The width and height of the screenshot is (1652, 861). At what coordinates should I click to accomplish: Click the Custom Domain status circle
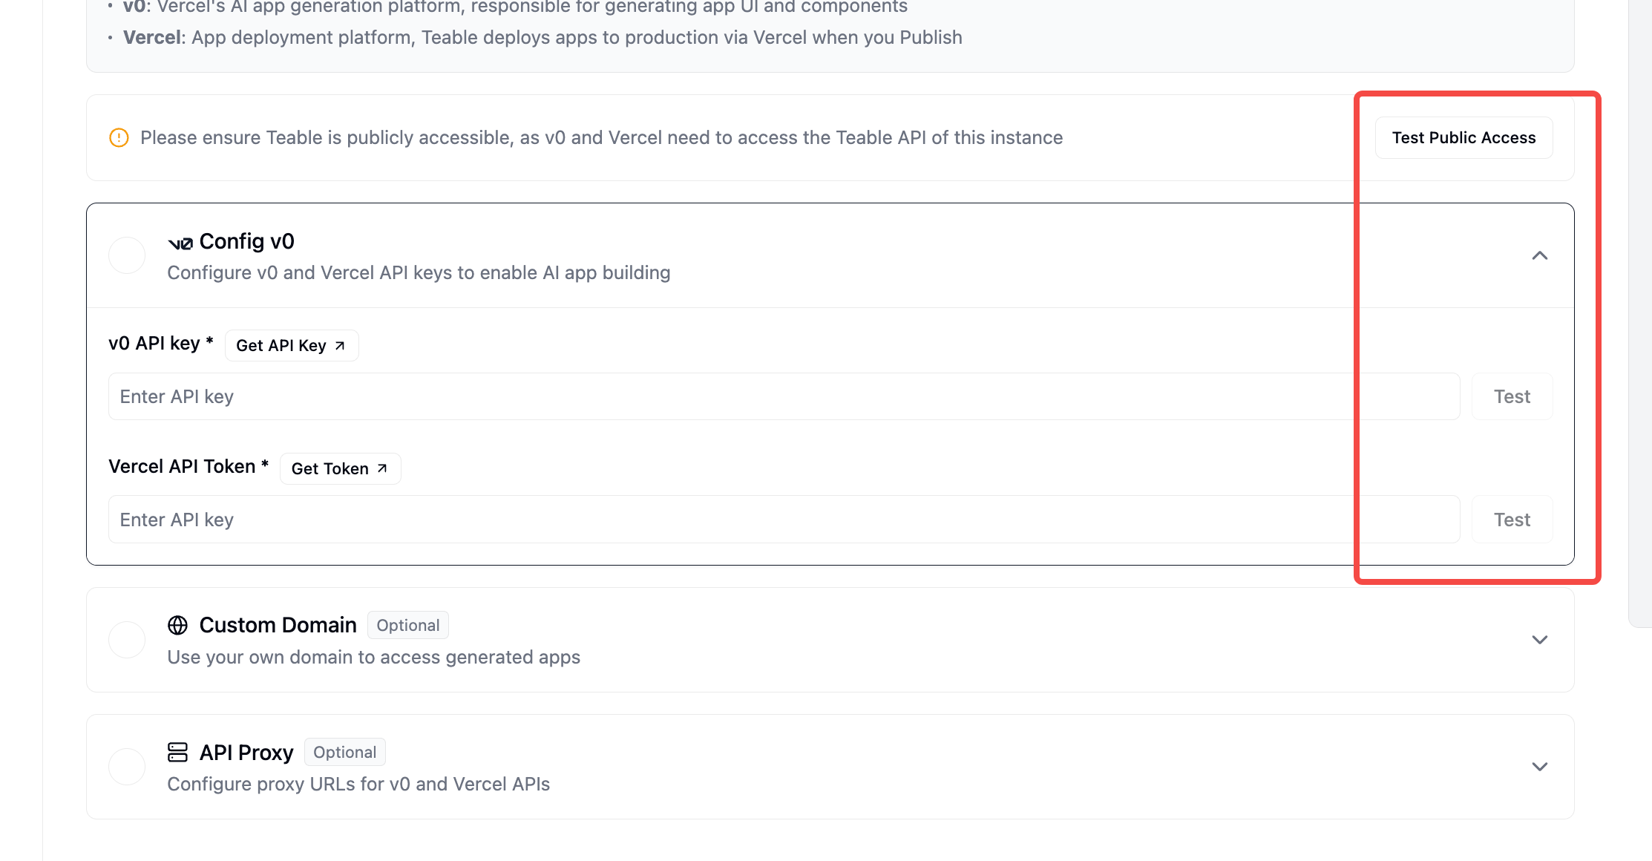pos(127,640)
